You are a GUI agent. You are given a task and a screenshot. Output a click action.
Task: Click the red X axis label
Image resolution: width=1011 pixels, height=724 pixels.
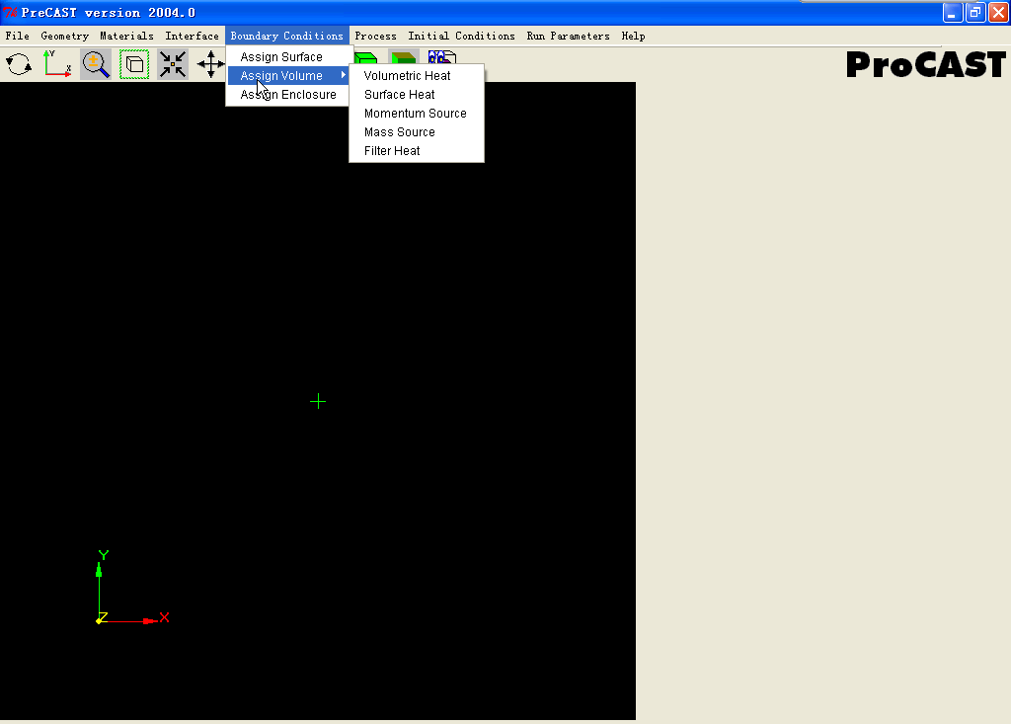point(165,617)
